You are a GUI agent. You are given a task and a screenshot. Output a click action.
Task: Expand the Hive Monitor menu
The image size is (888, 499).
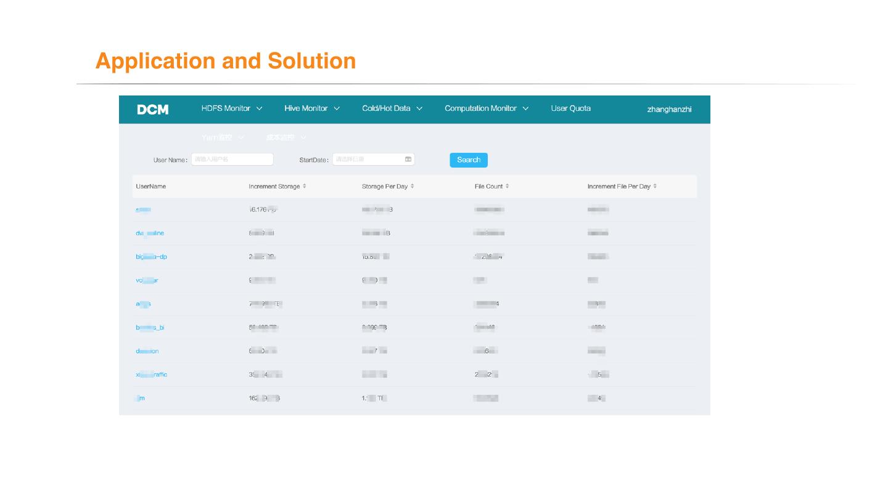pyautogui.click(x=312, y=108)
